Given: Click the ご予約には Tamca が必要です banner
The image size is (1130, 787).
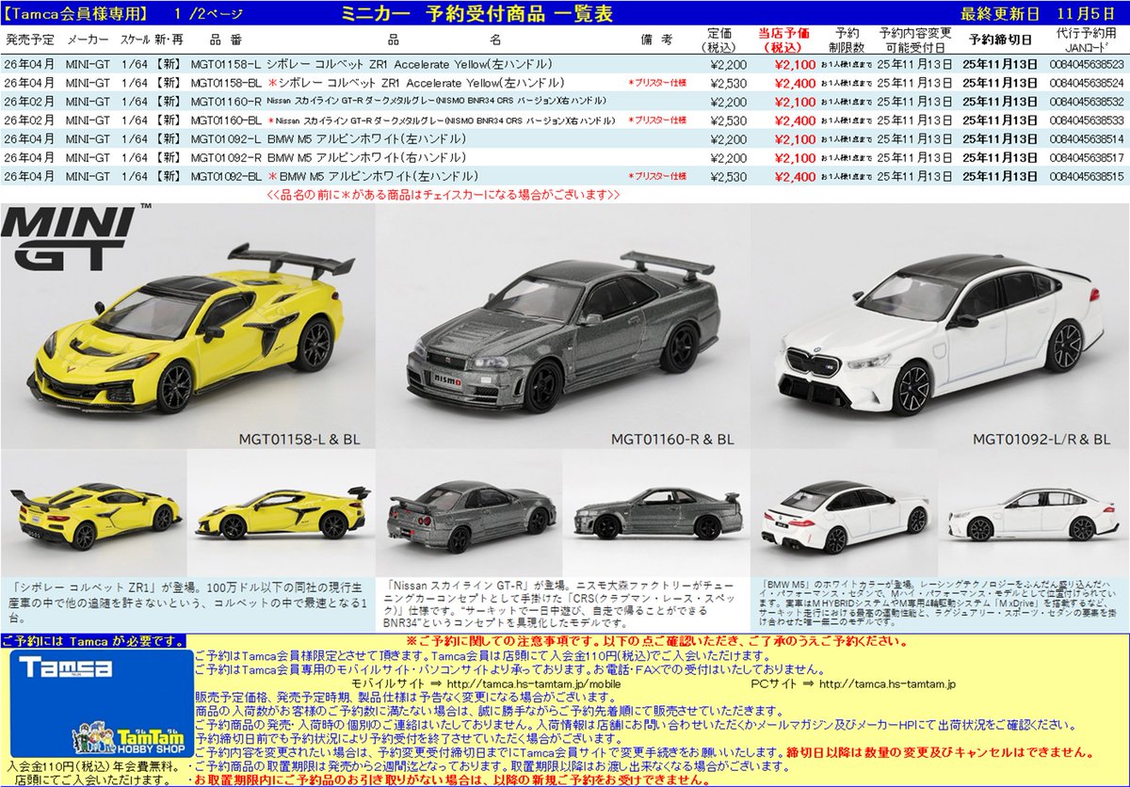Looking at the screenshot, I should click(x=94, y=641).
